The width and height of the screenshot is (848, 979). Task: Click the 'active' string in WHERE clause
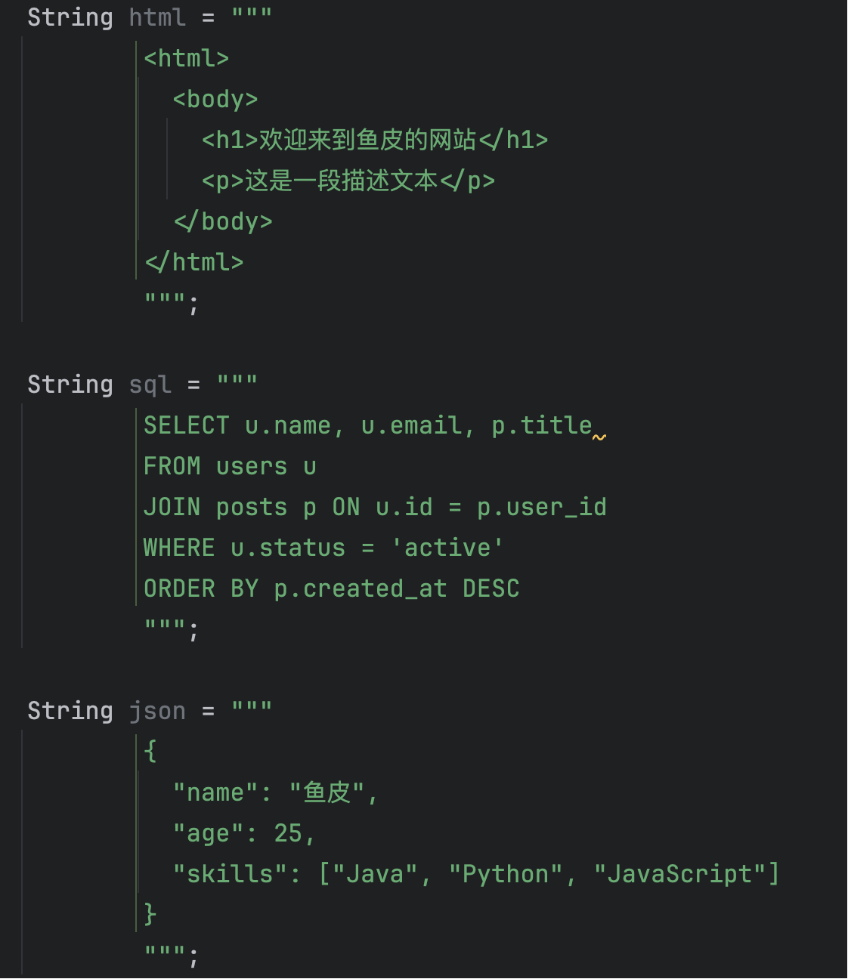(x=447, y=548)
